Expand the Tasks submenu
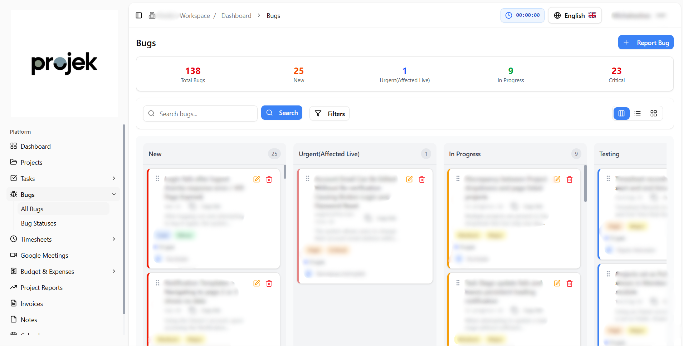The image size is (683, 346). click(114, 178)
